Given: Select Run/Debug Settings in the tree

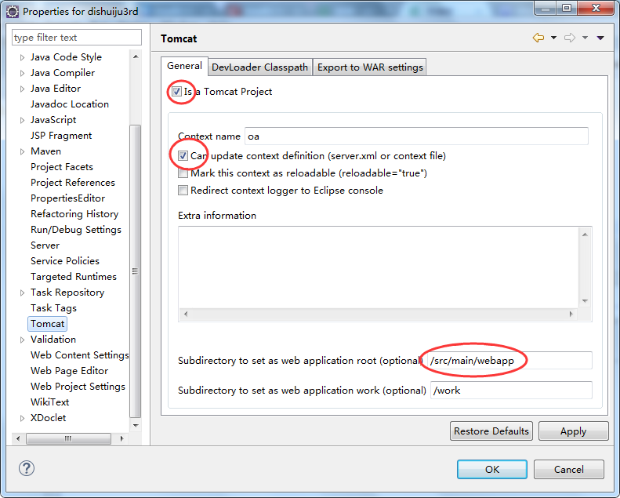Looking at the screenshot, I should 76,230.
